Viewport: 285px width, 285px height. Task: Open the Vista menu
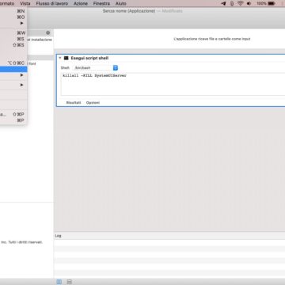25,3
